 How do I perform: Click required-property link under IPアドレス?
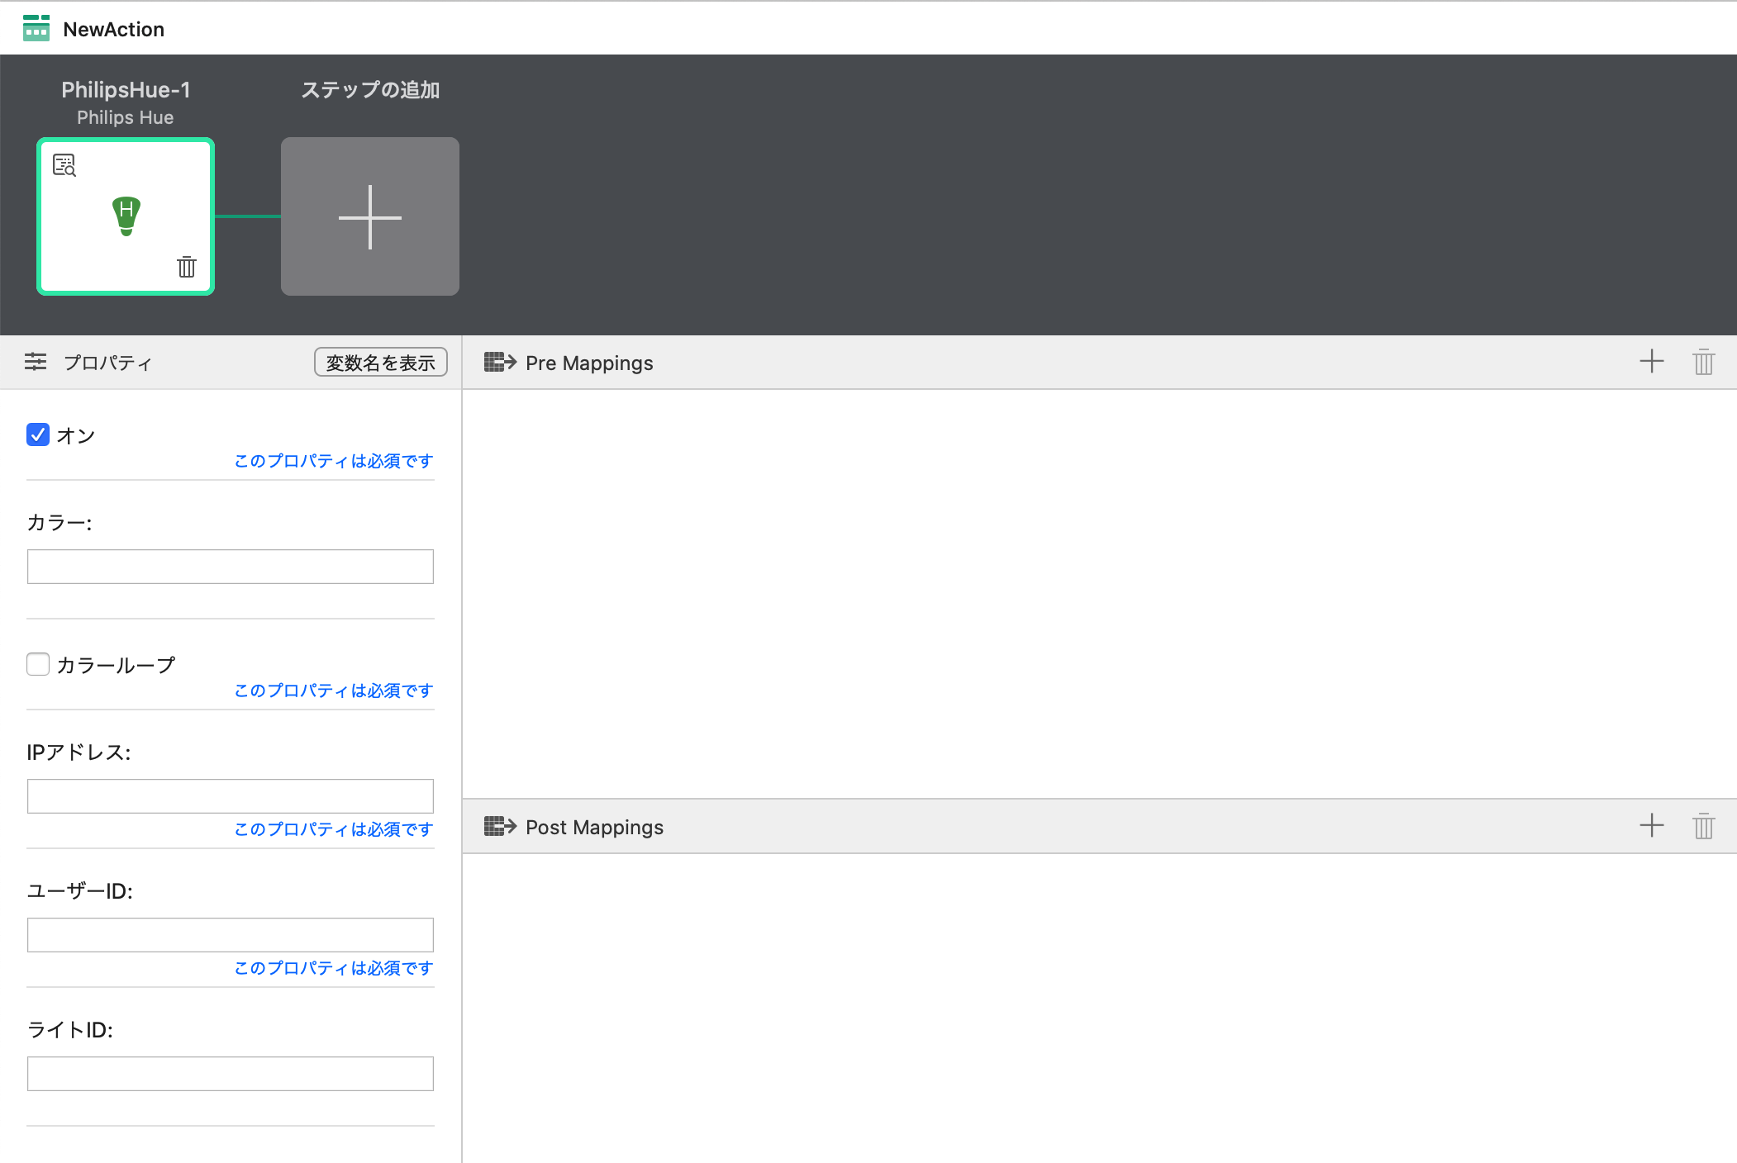coord(333,829)
